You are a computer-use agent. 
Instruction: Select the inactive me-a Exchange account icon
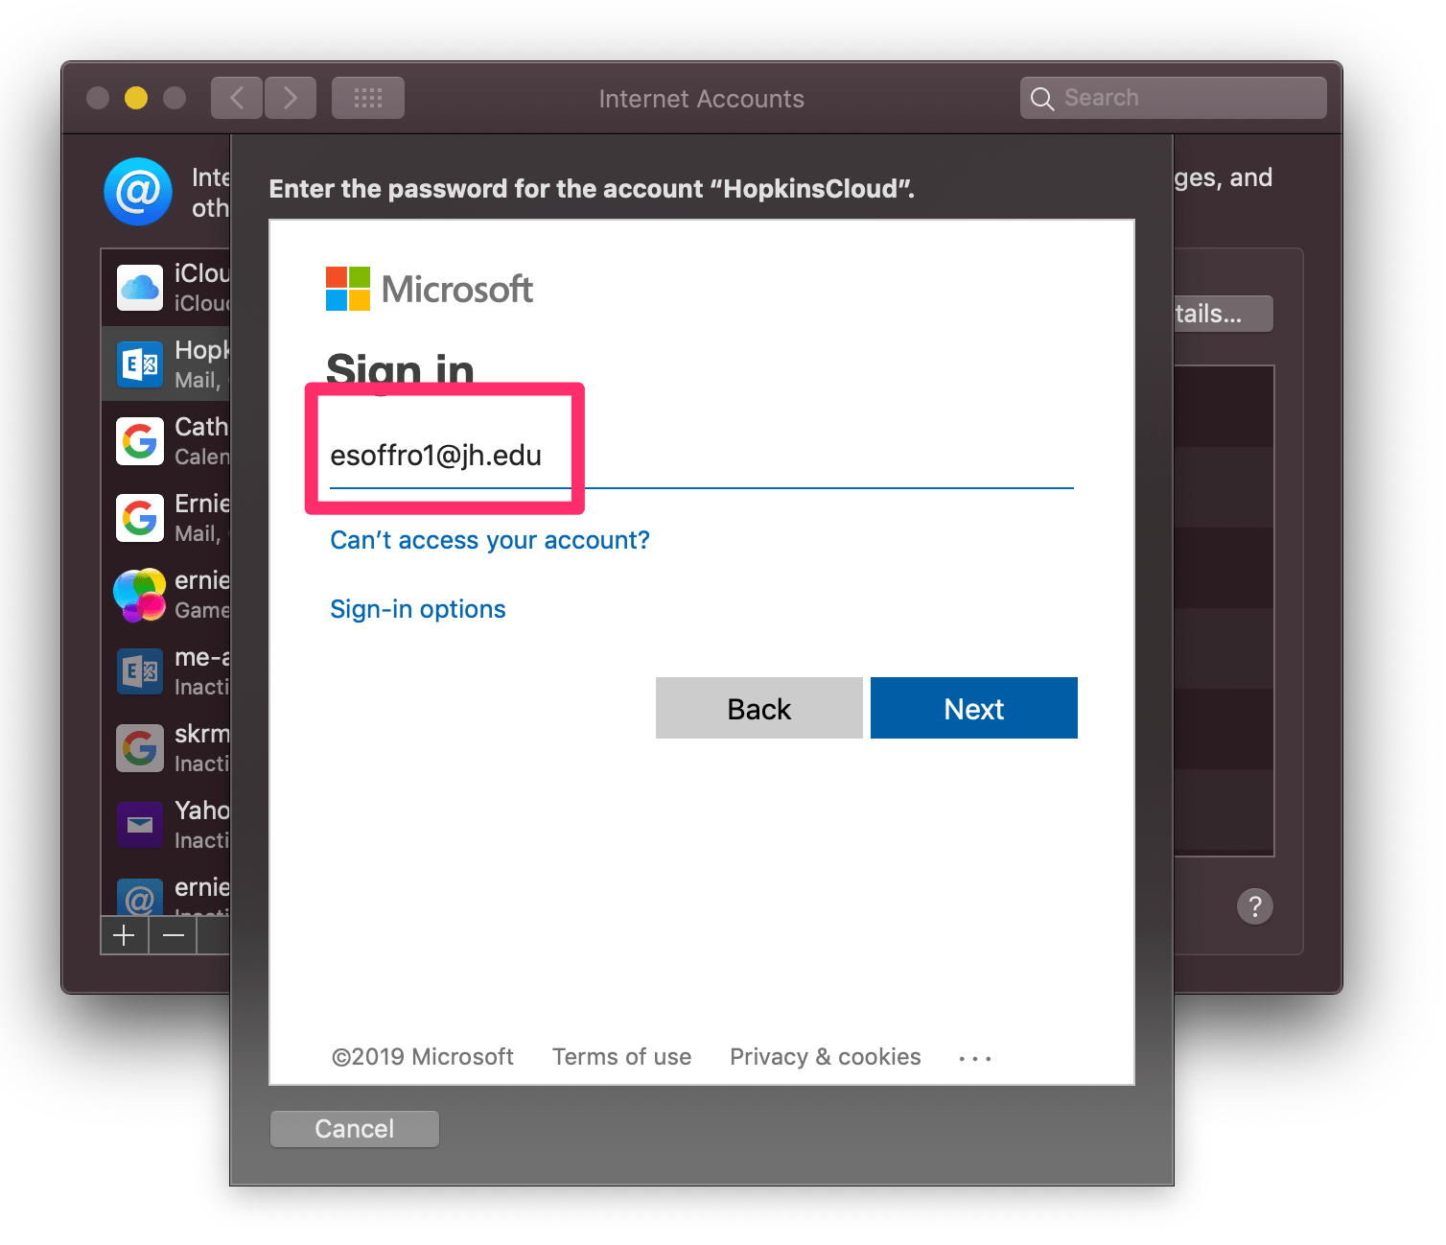pyautogui.click(x=140, y=671)
